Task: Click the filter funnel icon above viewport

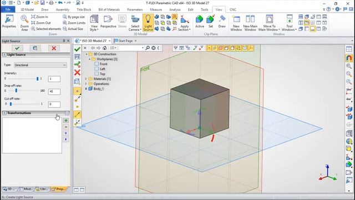Action: pyautogui.click(x=175, y=48)
